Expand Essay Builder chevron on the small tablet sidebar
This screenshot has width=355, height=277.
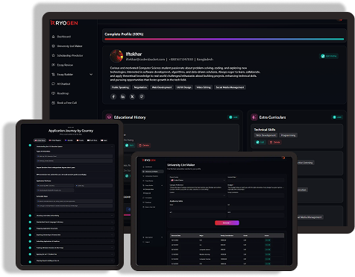[162, 185]
